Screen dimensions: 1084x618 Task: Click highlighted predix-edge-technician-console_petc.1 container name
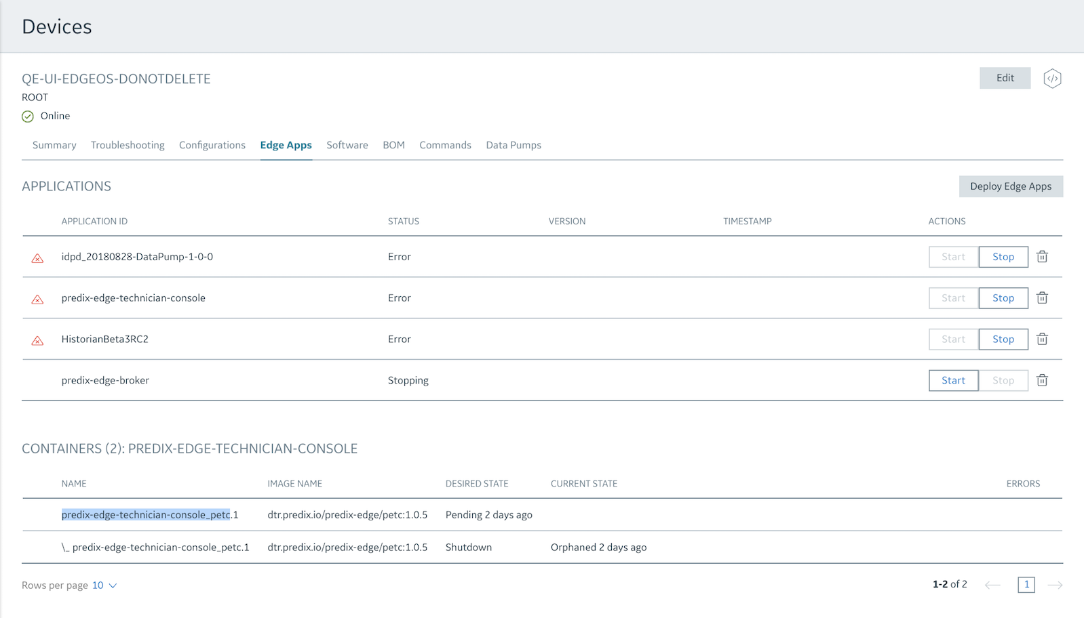(150, 515)
